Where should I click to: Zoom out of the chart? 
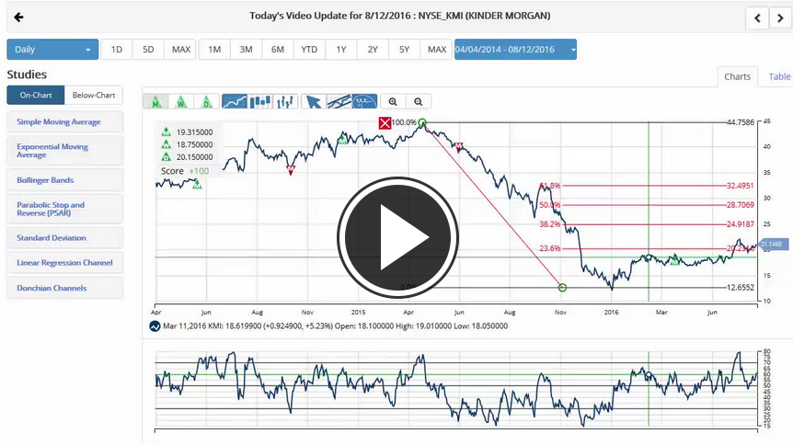click(x=419, y=102)
